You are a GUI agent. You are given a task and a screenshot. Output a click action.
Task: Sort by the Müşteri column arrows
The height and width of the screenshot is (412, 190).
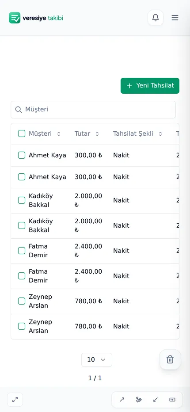click(59, 134)
